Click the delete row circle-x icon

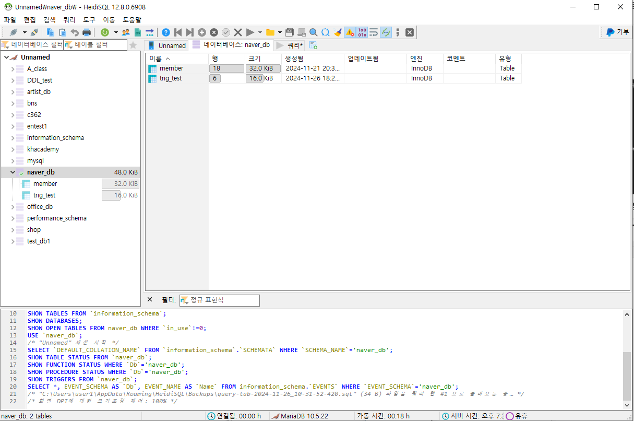[214, 32]
